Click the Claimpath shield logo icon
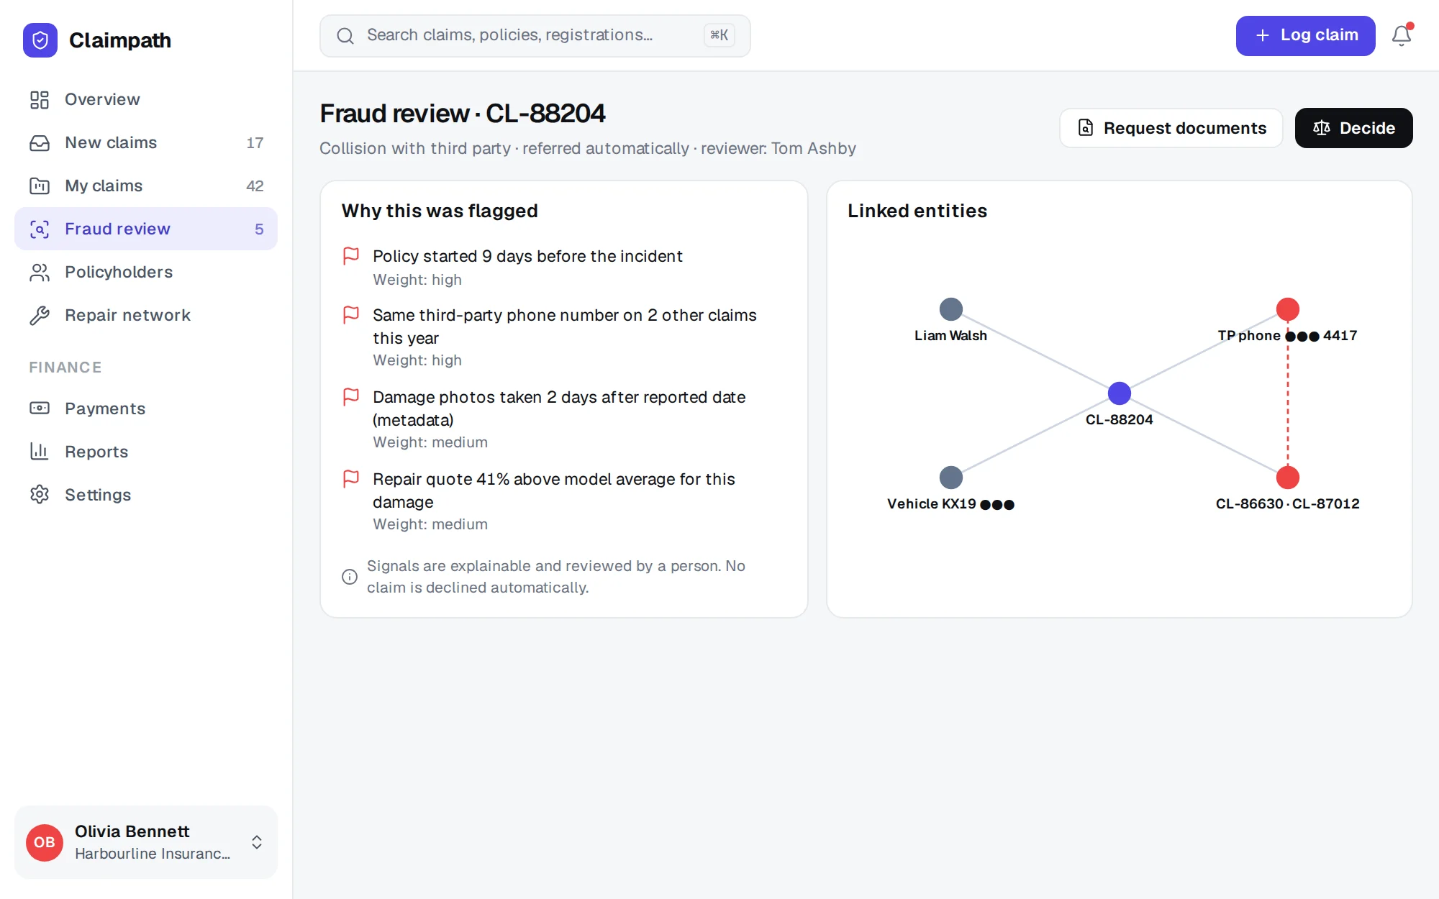Image resolution: width=1439 pixels, height=899 pixels. (40, 40)
